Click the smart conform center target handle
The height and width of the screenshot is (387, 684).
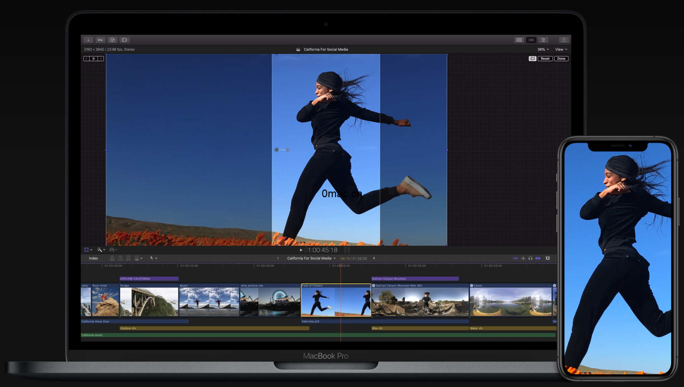pyautogui.click(x=277, y=150)
